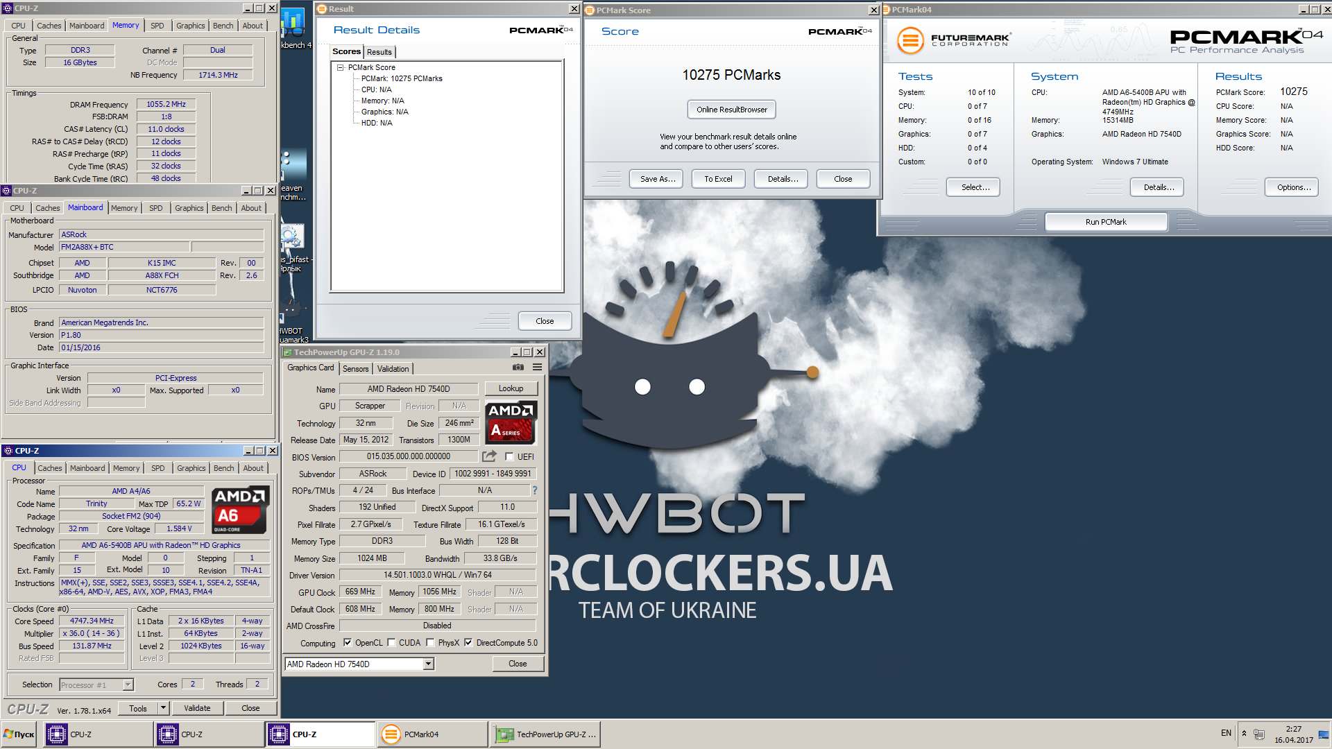The width and height of the screenshot is (1332, 749).
Task: Click the Result window title icon
Action: [x=322, y=9]
